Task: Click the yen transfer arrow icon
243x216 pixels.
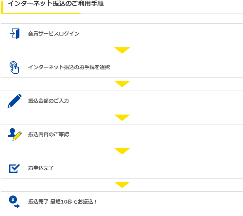Action: (14, 202)
